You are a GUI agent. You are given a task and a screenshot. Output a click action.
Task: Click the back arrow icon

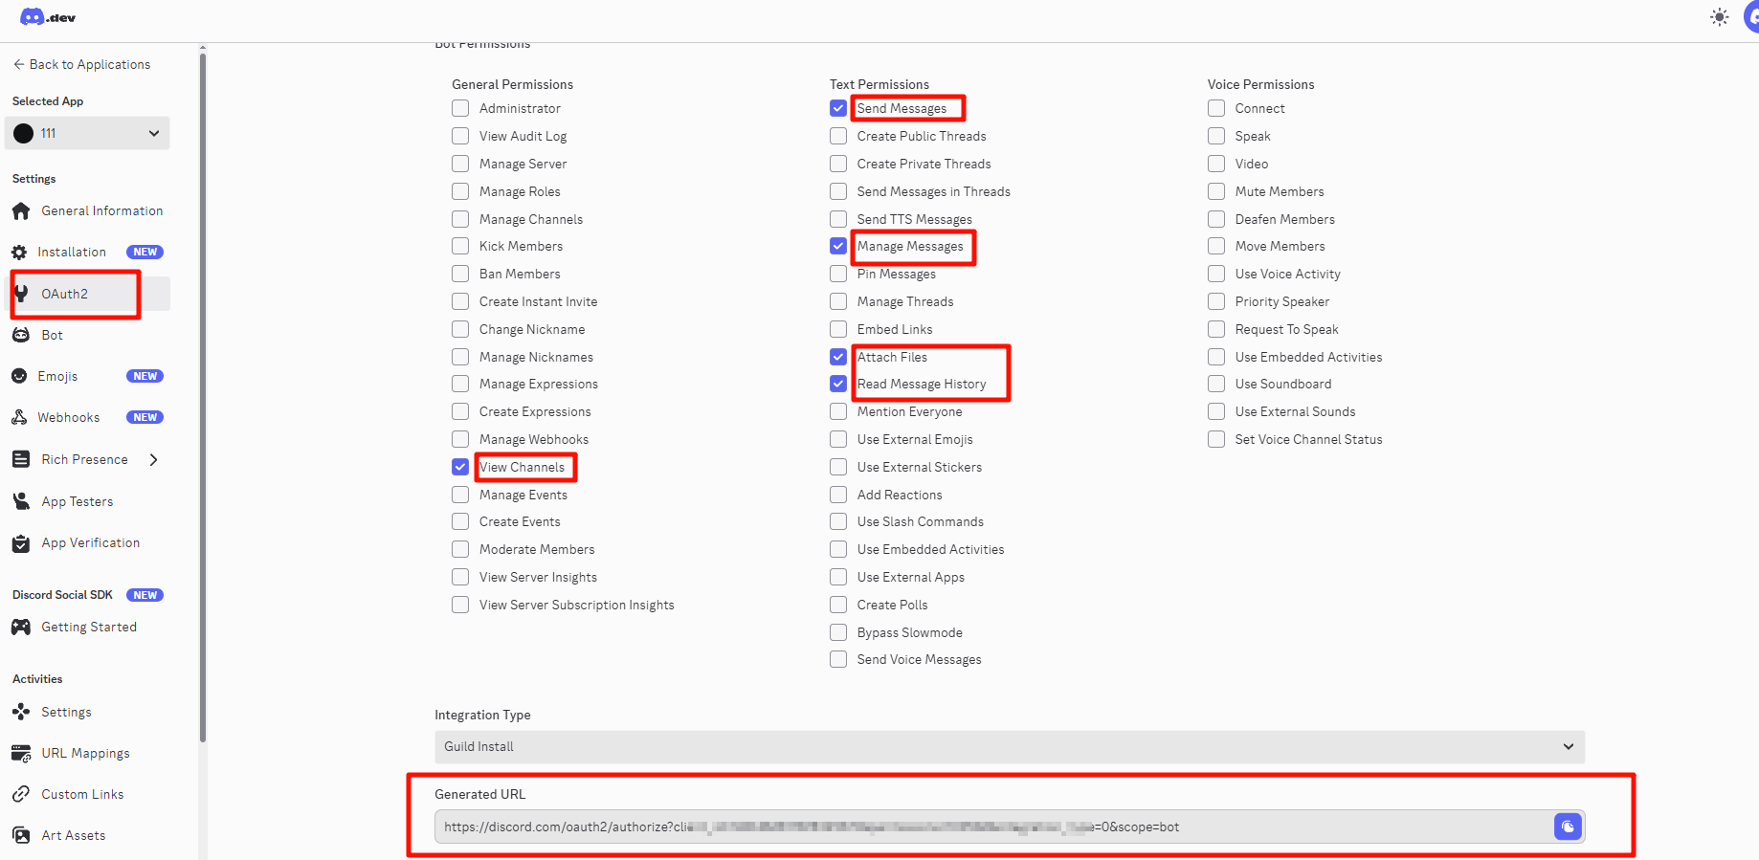click(x=18, y=64)
